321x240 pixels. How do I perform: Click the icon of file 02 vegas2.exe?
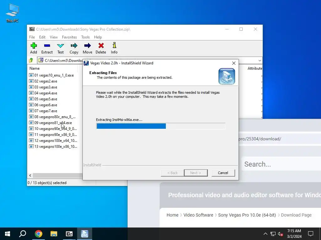tap(31, 81)
